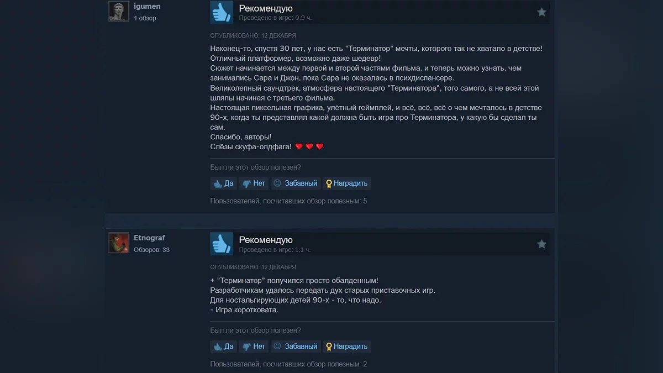Vote "Нет" on Etnograf's review
Screen dimensions: 663x373
coord(254,346)
